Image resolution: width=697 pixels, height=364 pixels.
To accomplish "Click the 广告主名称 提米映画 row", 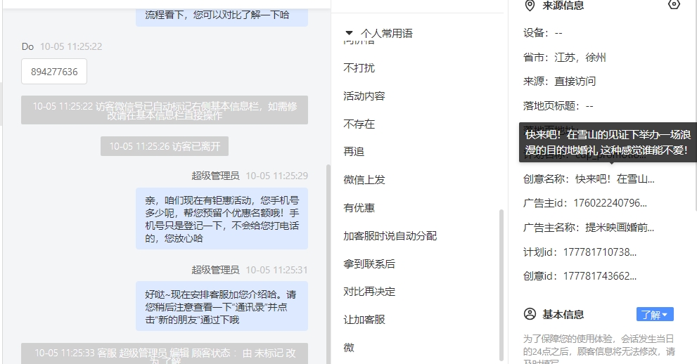I will pos(589,228).
